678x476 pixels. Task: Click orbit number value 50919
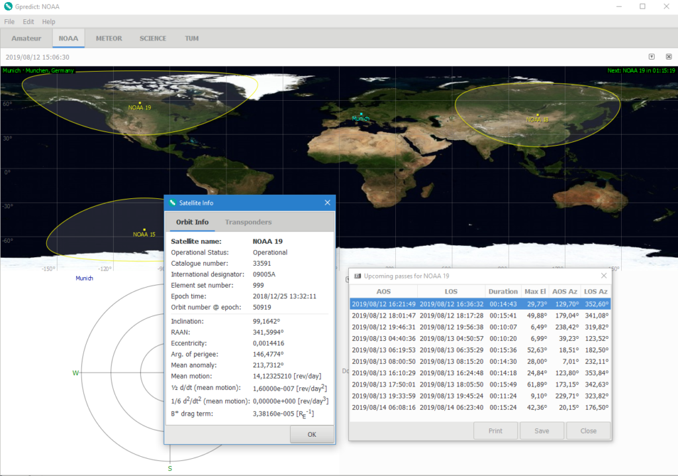tap(262, 307)
